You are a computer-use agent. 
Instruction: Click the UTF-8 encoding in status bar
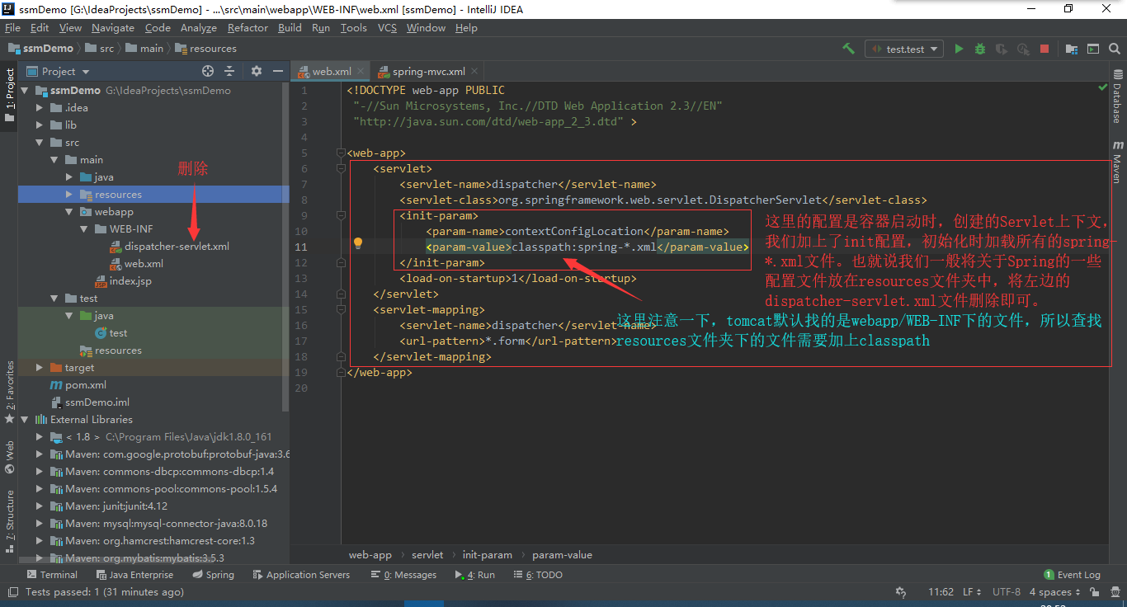tap(1007, 592)
